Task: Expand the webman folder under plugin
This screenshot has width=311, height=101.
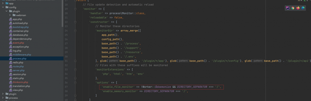Action: [x=10, y=15]
